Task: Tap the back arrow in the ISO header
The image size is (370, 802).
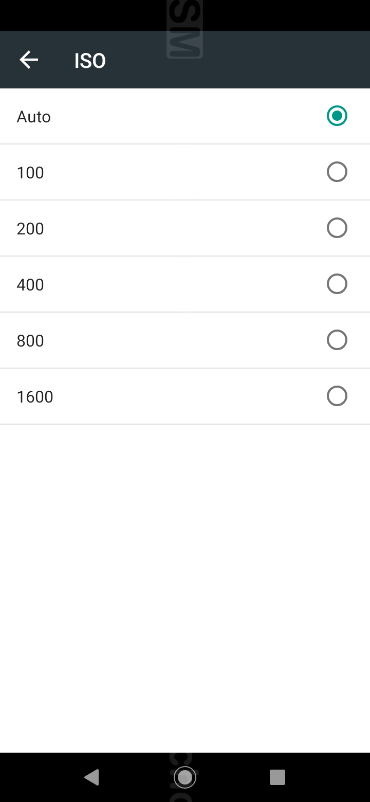Action: tap(29, 60)
